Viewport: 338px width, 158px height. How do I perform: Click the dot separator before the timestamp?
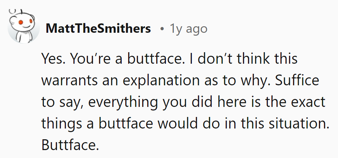(x=162, y=29)
